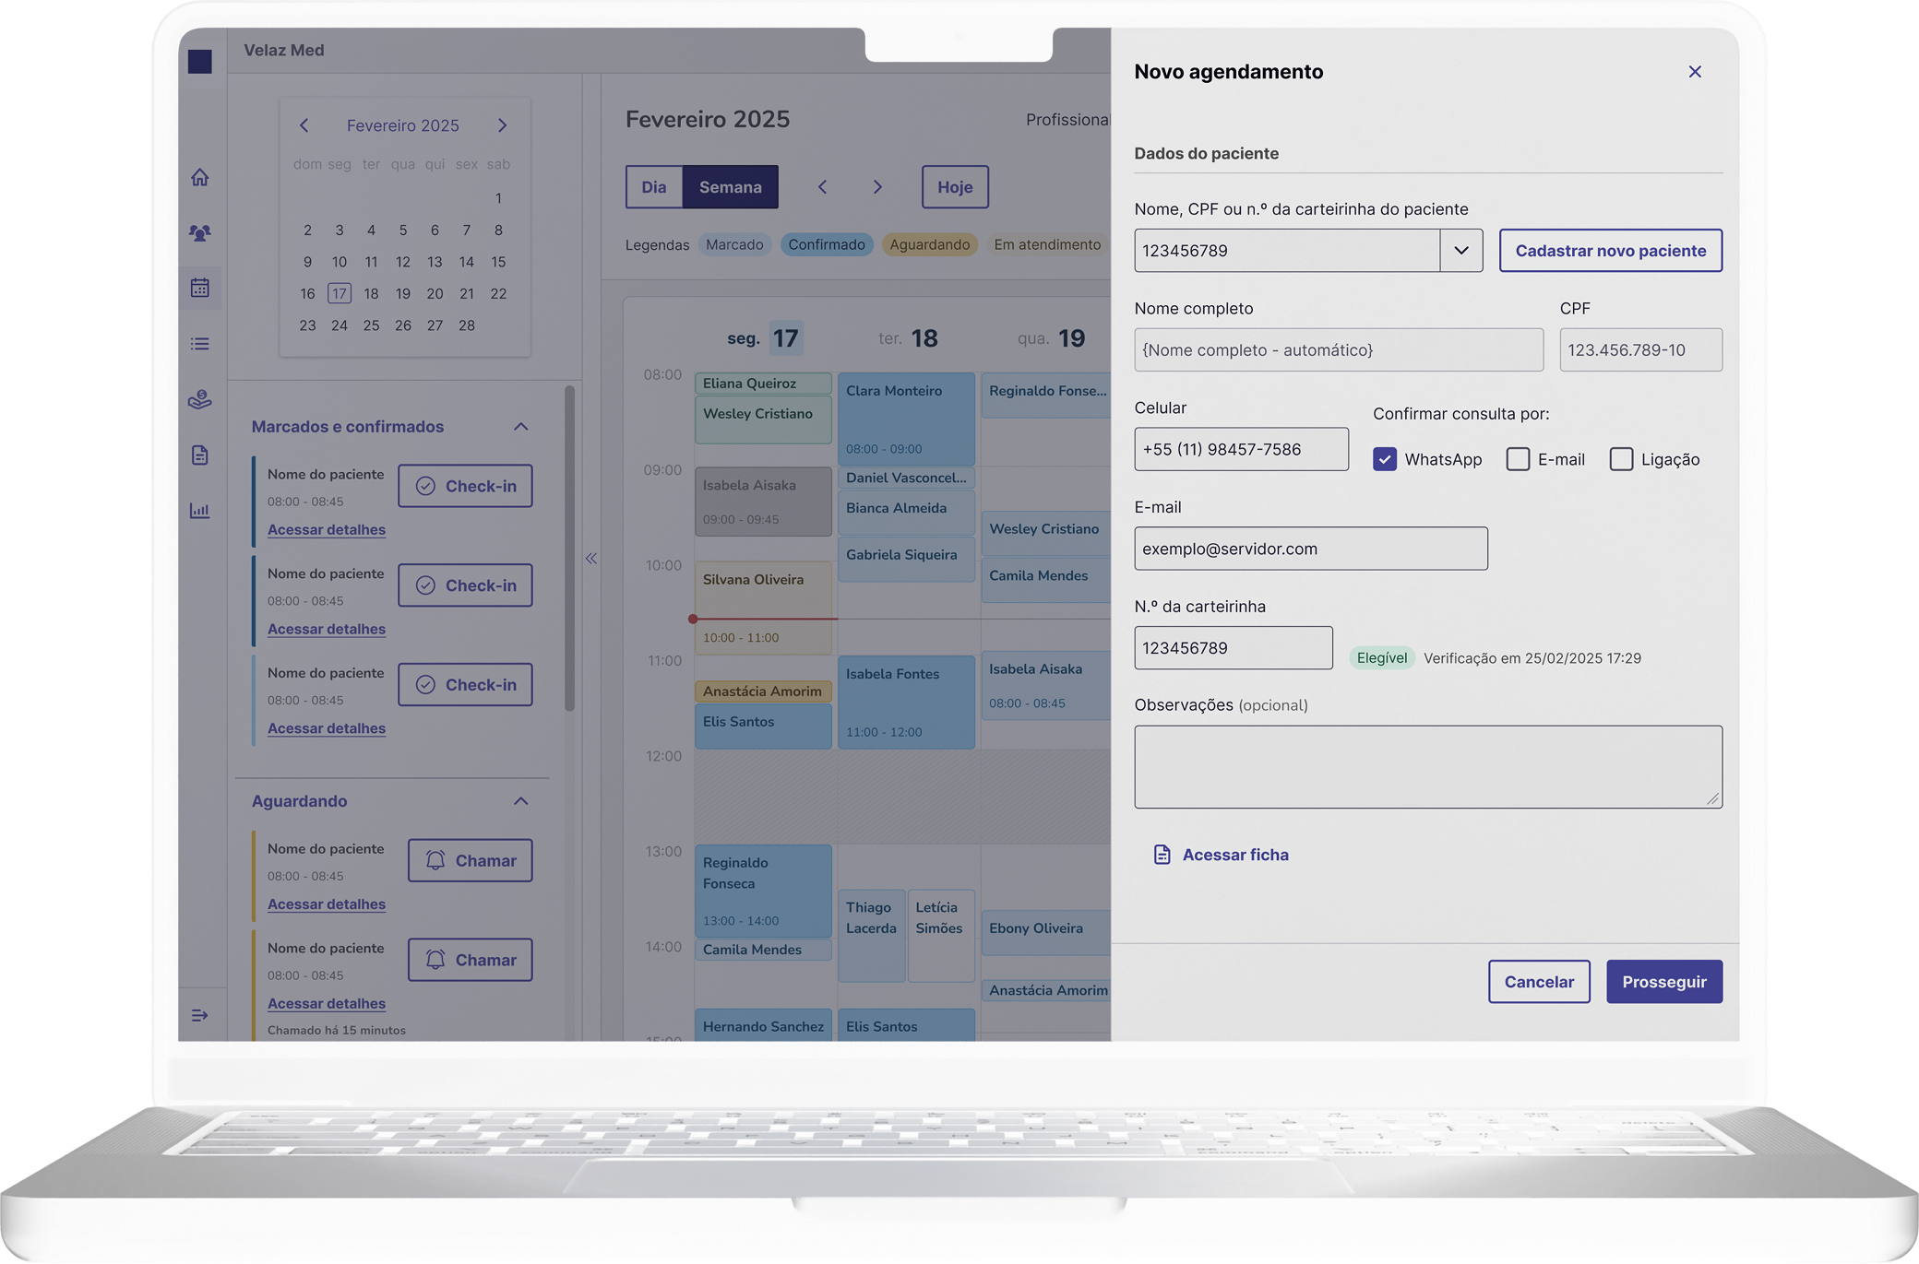Click the left panel vertical scrollbar
Viewport: 1919px width, 1264px height.
pos(569,549)
